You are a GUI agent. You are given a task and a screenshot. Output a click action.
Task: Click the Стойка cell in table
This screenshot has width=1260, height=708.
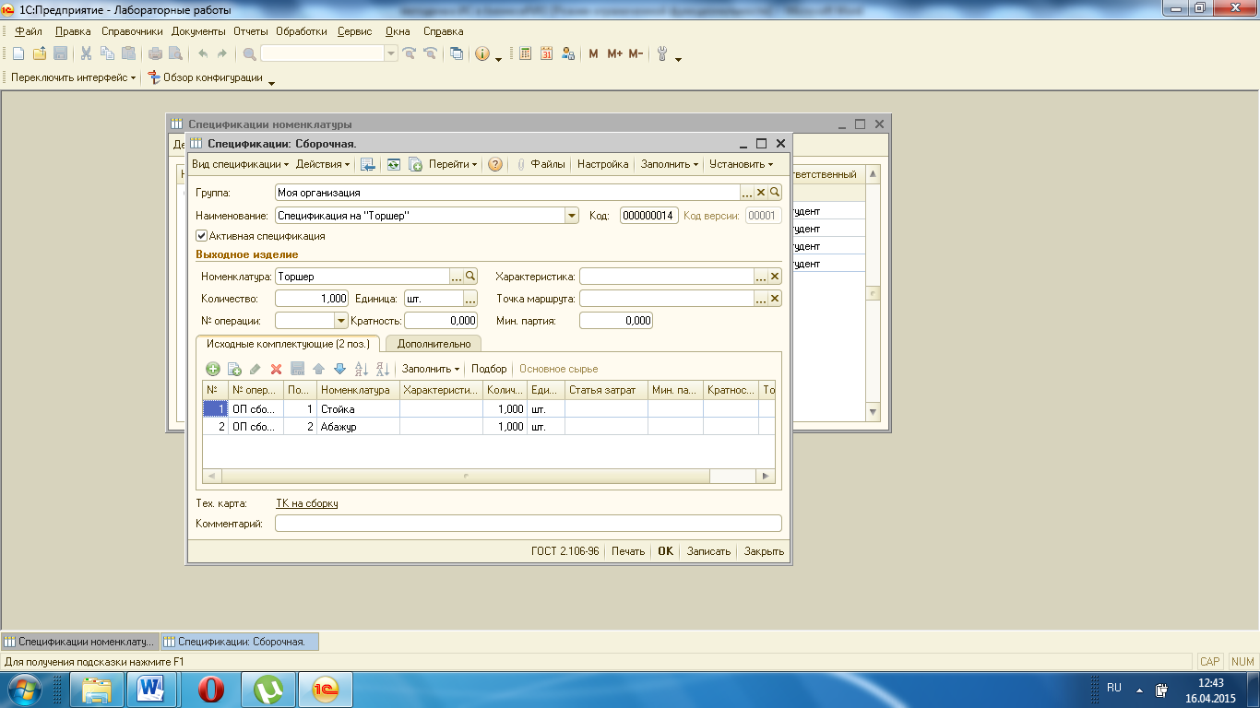(x=358, y=408)
